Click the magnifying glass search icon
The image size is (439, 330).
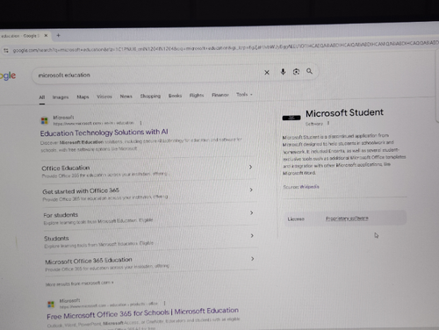click(x=309, y=71)
